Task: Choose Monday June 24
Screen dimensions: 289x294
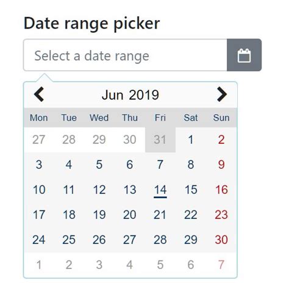Action: tap(39, 240)
